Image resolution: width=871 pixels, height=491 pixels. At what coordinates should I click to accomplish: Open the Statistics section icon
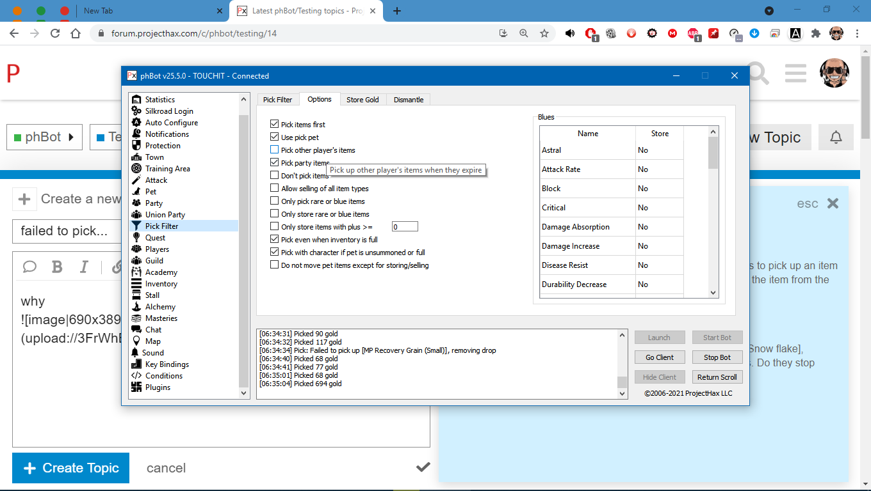pyautogui.click(x=136, y=100)
